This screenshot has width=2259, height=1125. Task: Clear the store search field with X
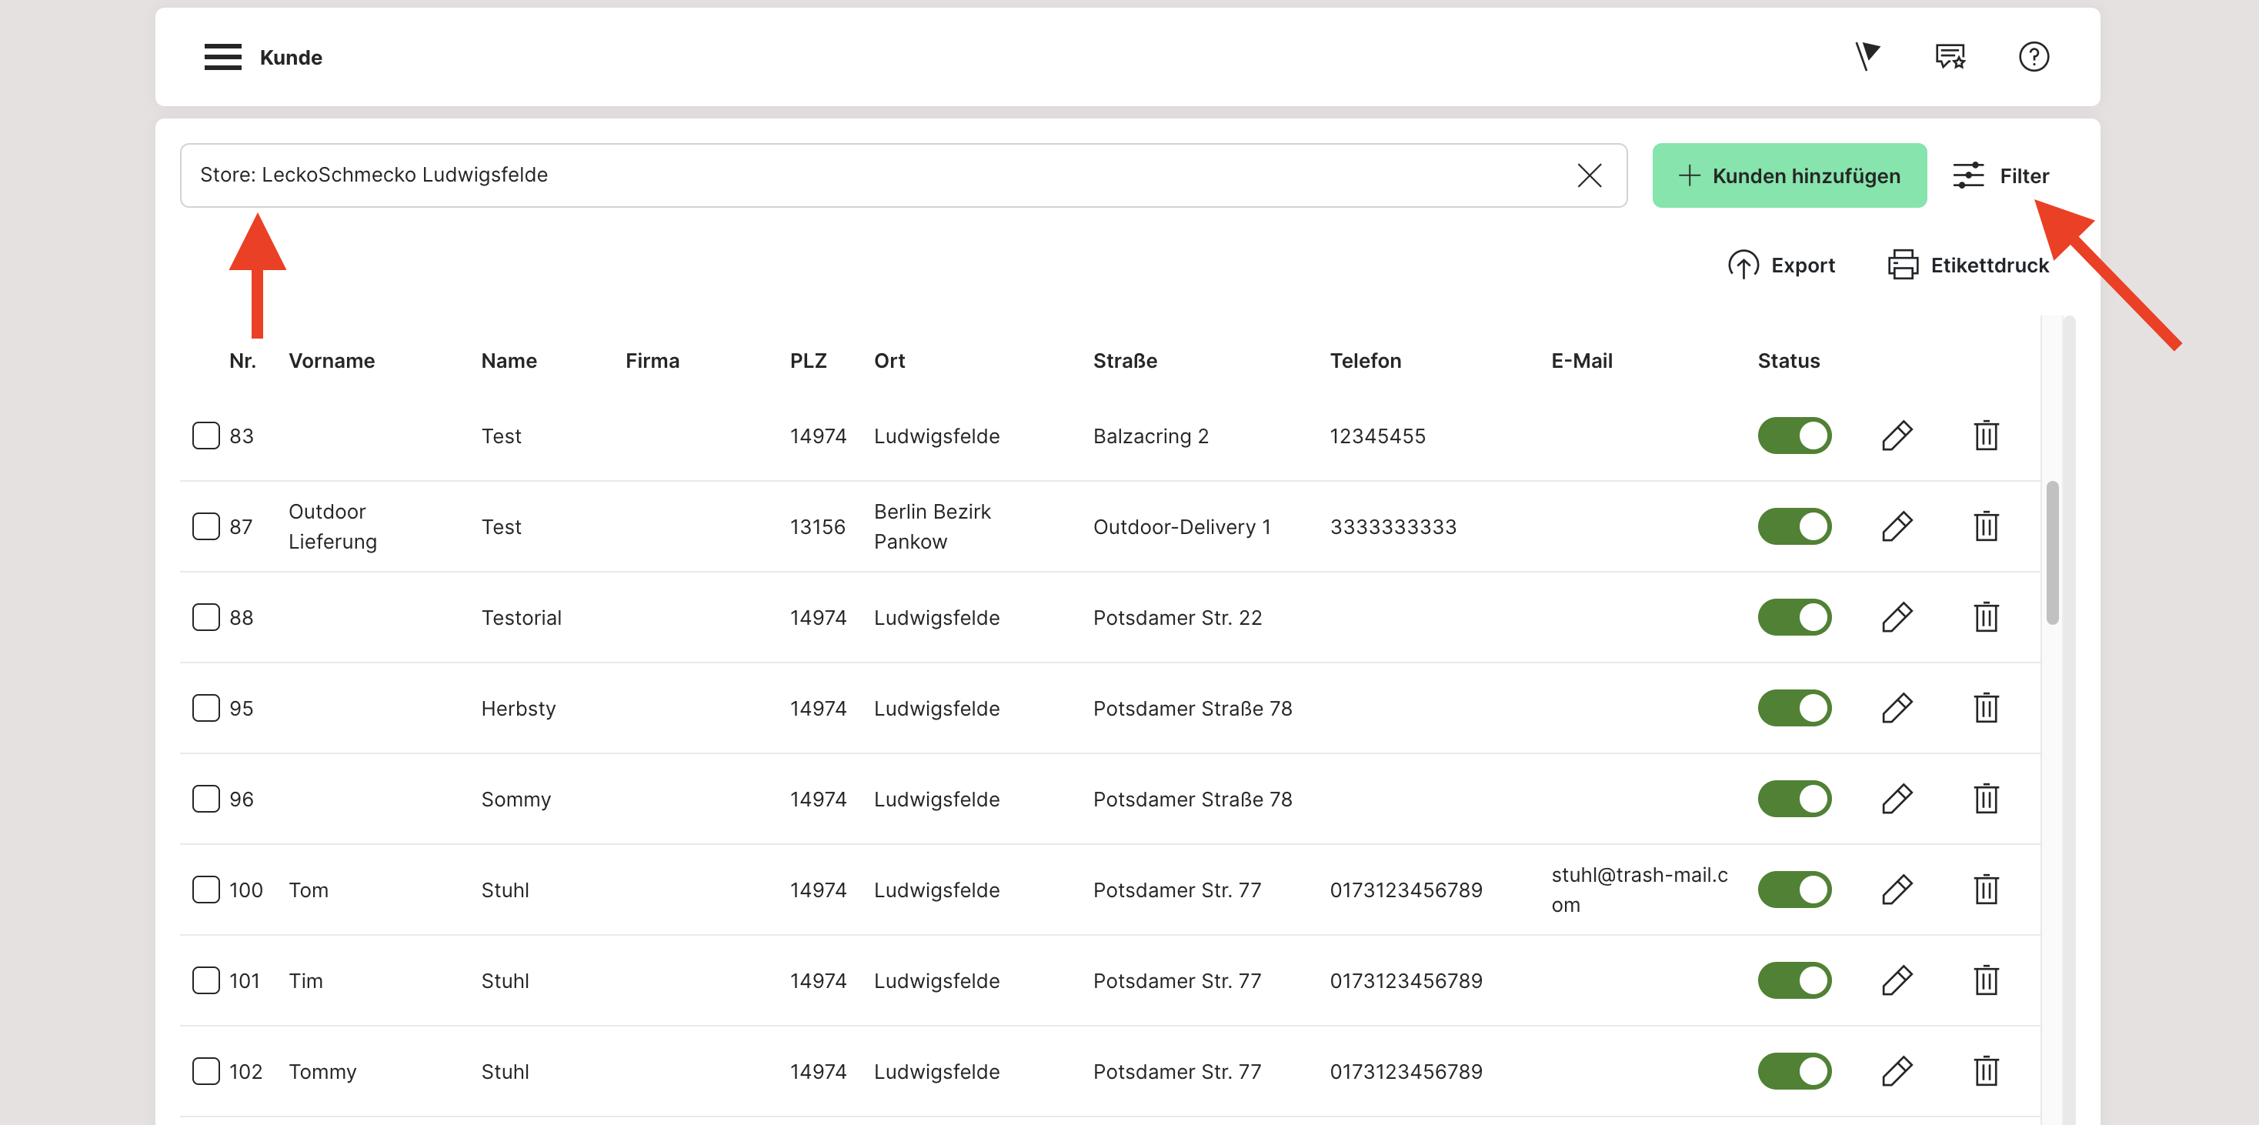click(x=1589, y=175)
